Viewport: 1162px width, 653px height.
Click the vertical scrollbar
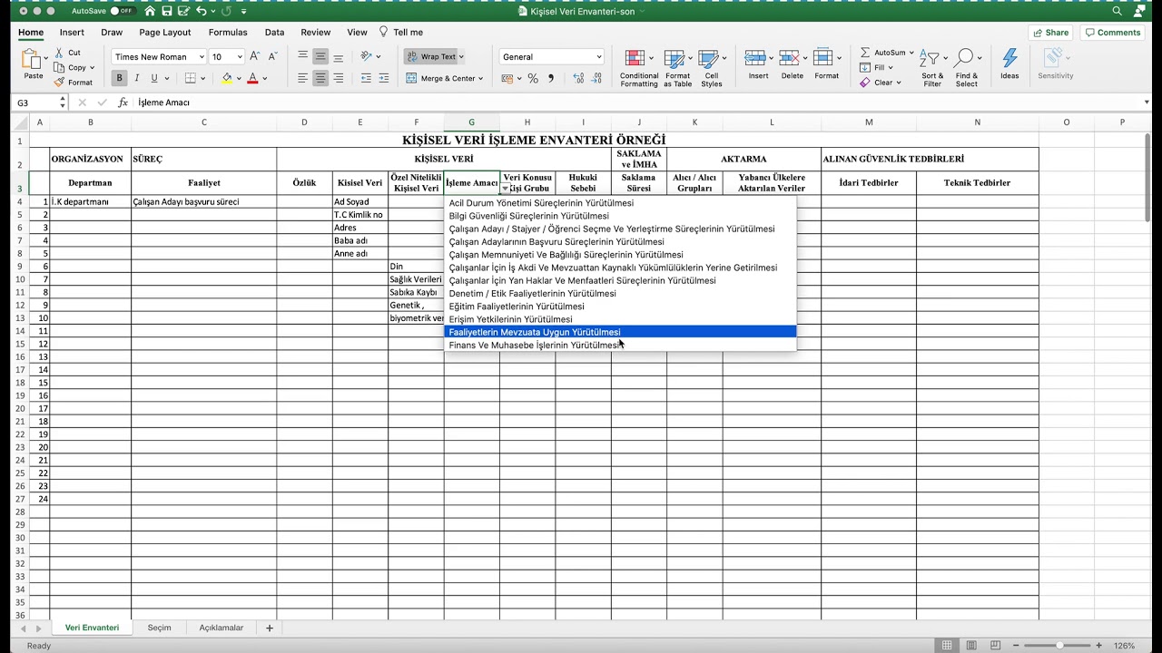pyautogui.click(x=1147, y=178)
